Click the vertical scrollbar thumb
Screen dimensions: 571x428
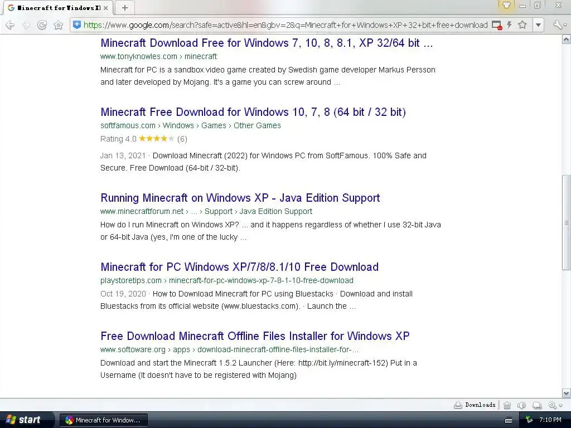pos(567,222)
